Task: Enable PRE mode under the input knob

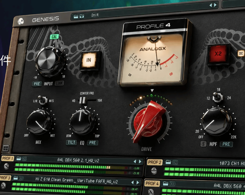Action: point(37,84)
